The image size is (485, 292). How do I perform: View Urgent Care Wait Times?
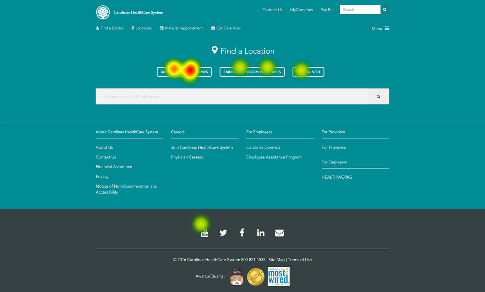[x=184, y=72]
